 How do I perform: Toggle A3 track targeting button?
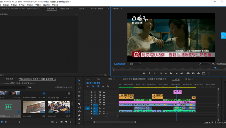tap(95, 114)
